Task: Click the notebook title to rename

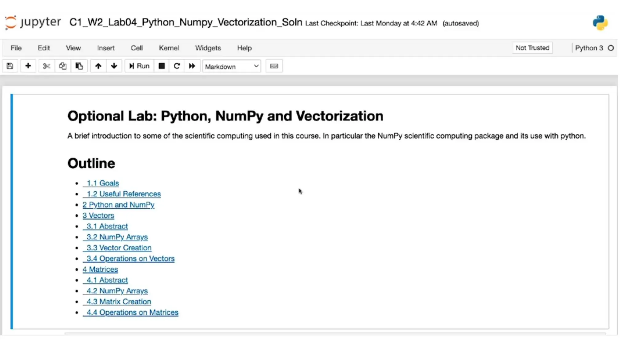Action: [185, 22]
